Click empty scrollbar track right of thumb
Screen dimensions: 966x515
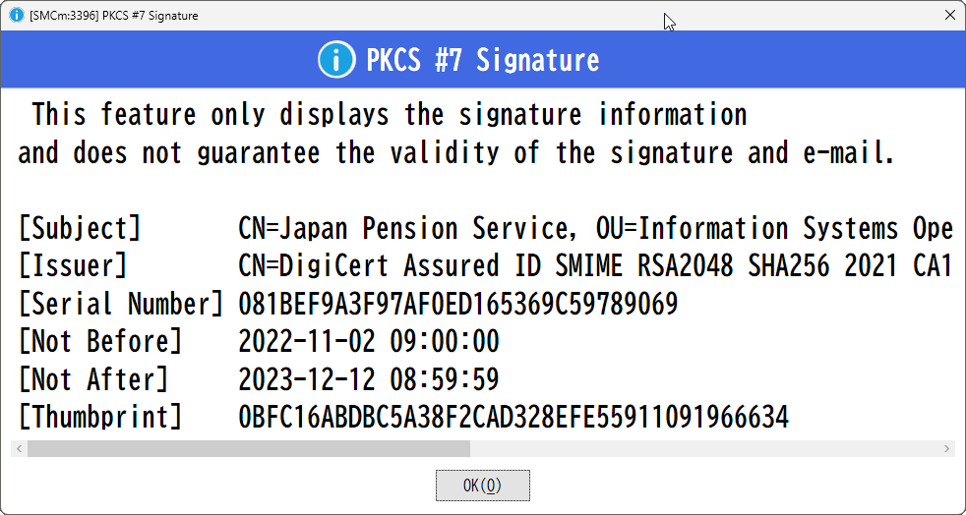tap(704, 448)
